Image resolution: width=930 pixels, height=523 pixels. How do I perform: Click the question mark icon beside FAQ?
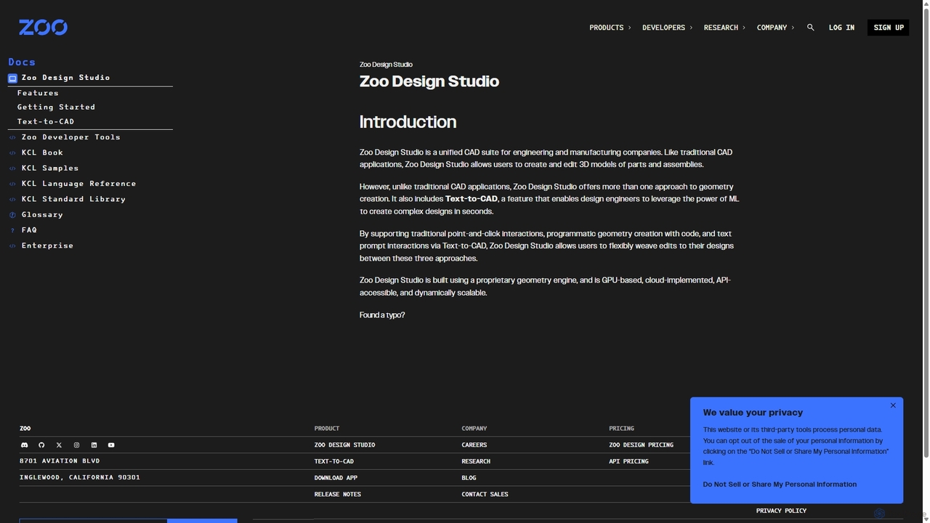tap(12, 230)
